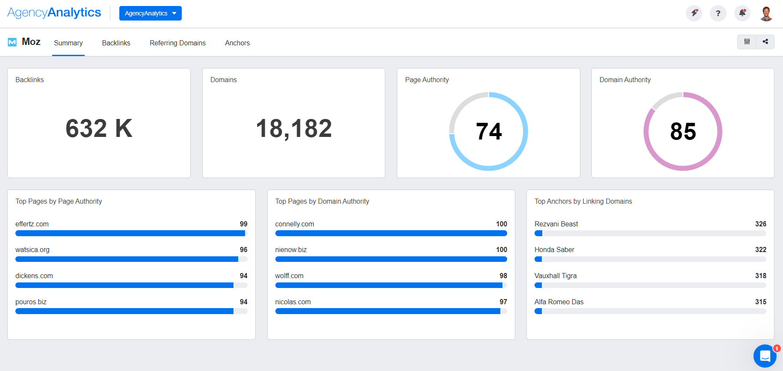This screenshot has height=371, width=783.
Task: Click the effertz.com progress bar
Action: pyautogui.click(x=131, y=233)
